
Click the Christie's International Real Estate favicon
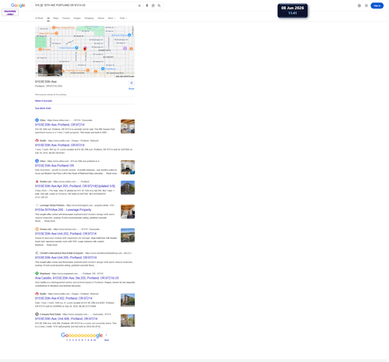[x=37, y=253]
